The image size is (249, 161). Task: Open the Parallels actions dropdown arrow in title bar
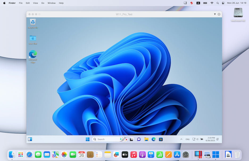(x=215, y=14)
